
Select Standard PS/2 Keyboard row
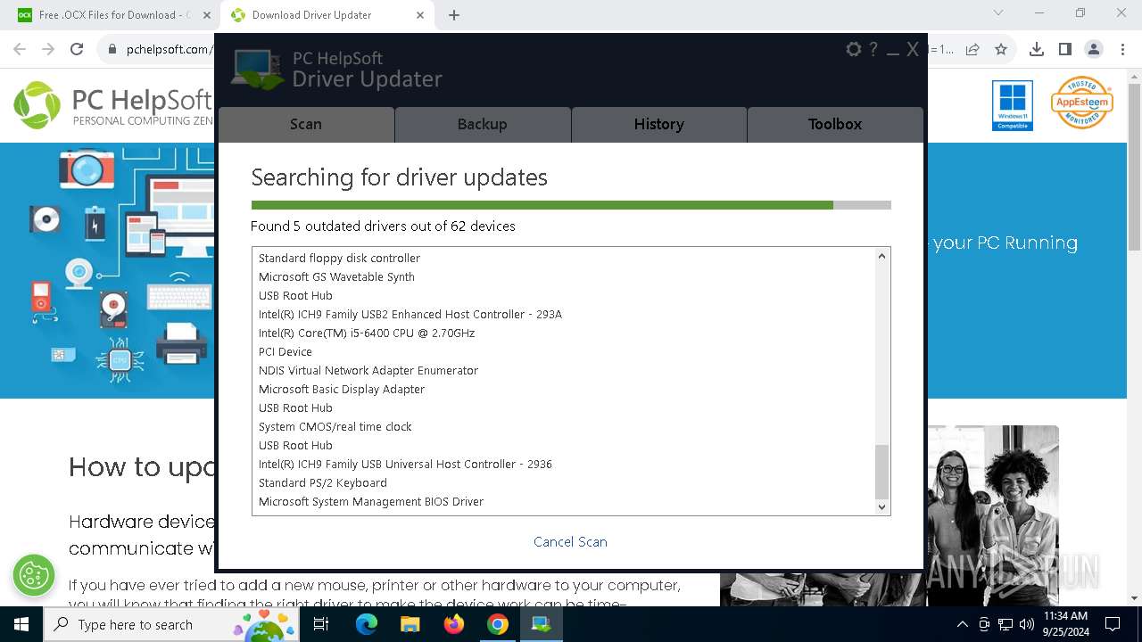click(x=564, y=482)
